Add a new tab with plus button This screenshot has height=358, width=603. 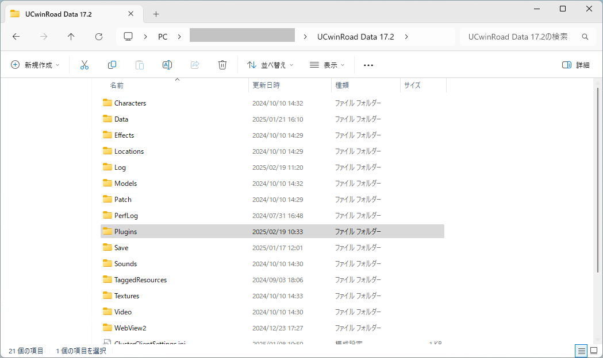pyautogui.click(x=156, y=14)
